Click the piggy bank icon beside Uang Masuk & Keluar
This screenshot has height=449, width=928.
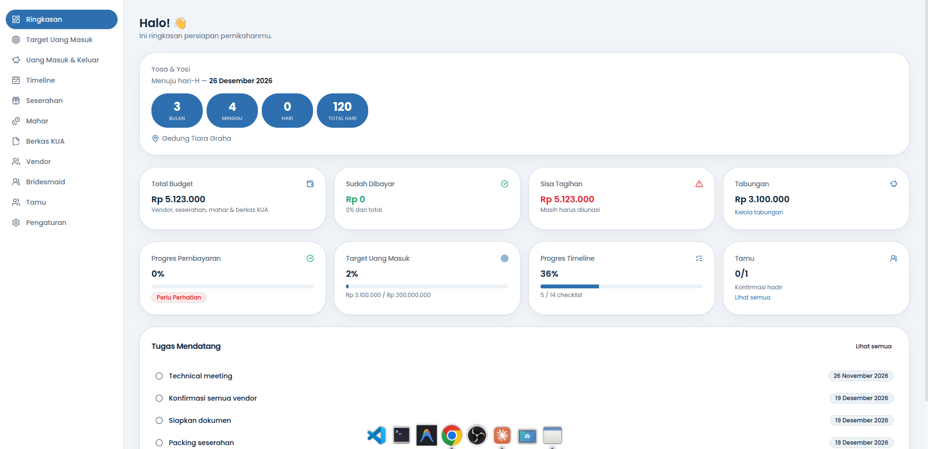(16, 60)
